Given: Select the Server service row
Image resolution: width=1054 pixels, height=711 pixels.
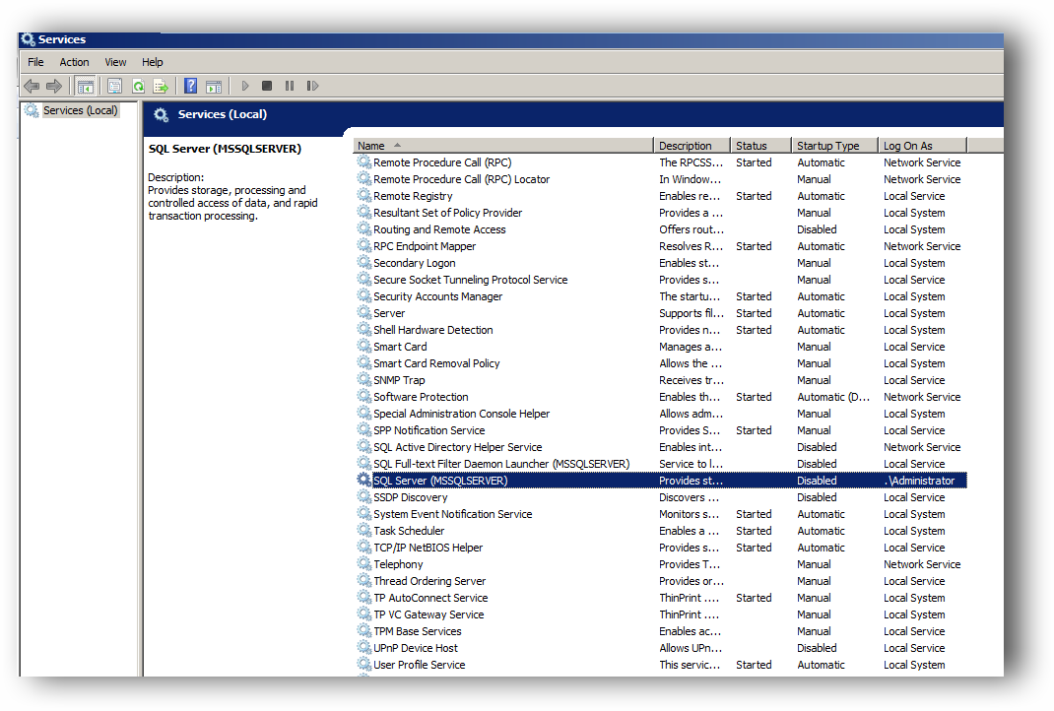Looking at the screenshot, I should [660, 313].
